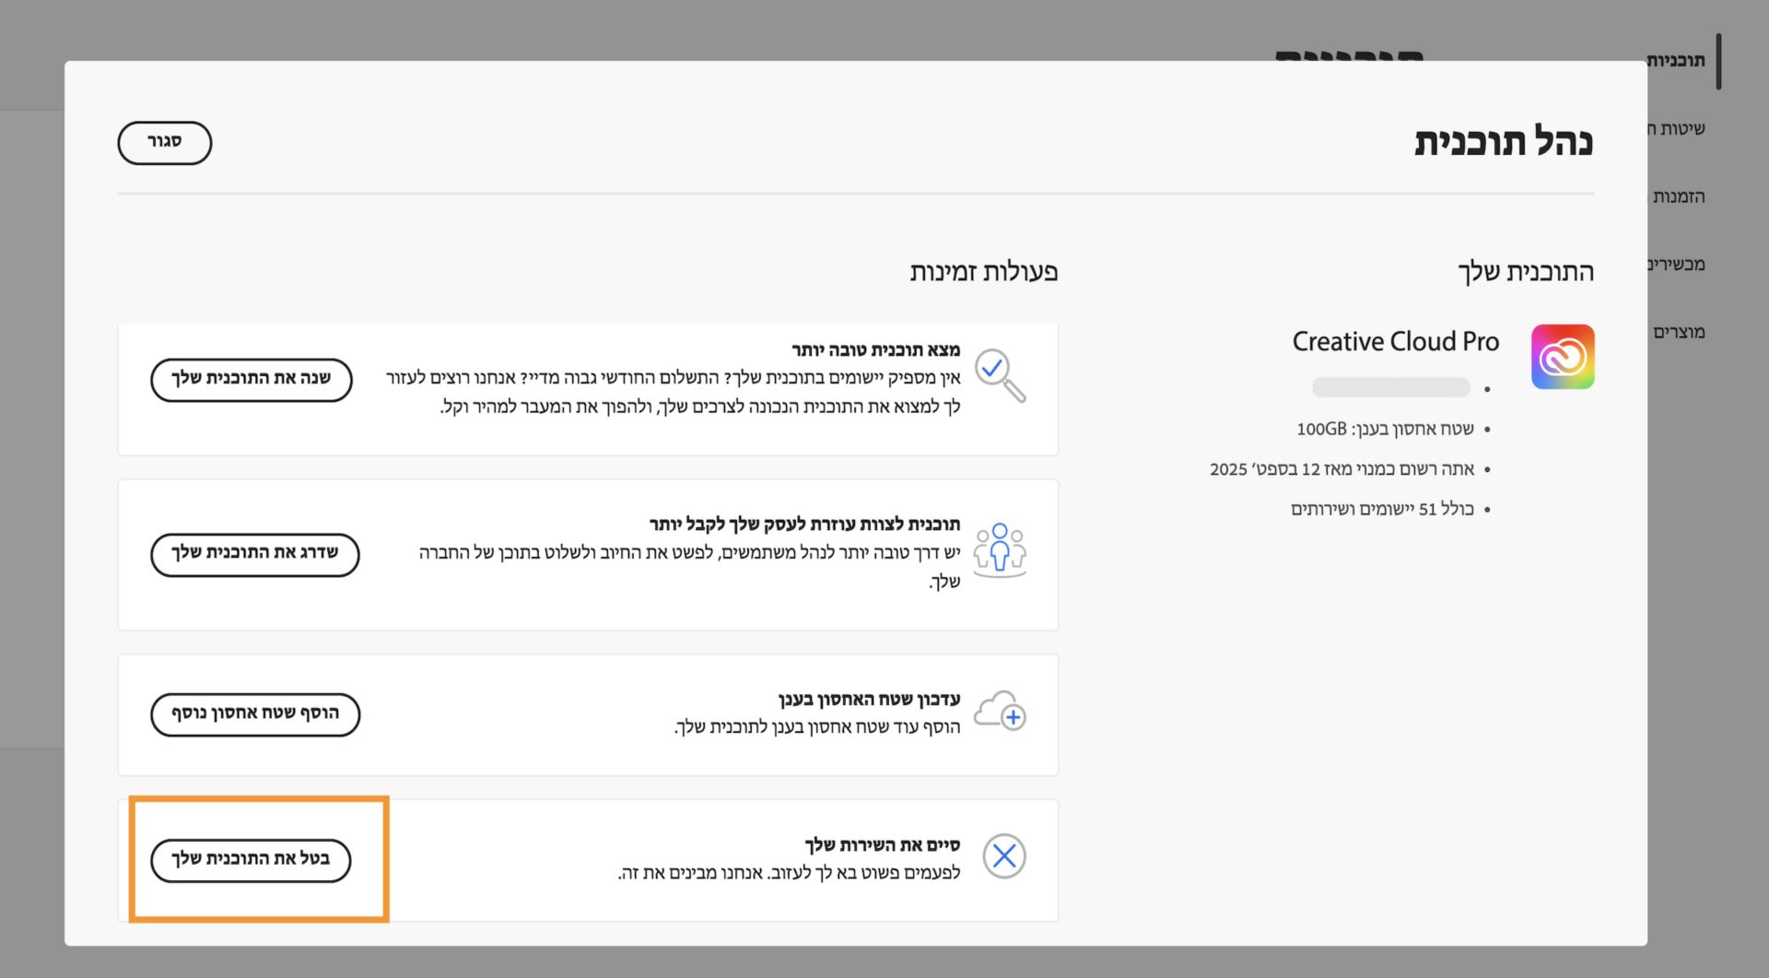Click the עדכון שטח האחסון בענן card
Viewport: 1769px width, 978px height.
click(588, 713)
